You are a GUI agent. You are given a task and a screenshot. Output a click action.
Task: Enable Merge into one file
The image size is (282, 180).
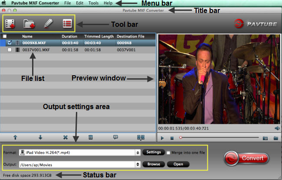click(168, 153)
